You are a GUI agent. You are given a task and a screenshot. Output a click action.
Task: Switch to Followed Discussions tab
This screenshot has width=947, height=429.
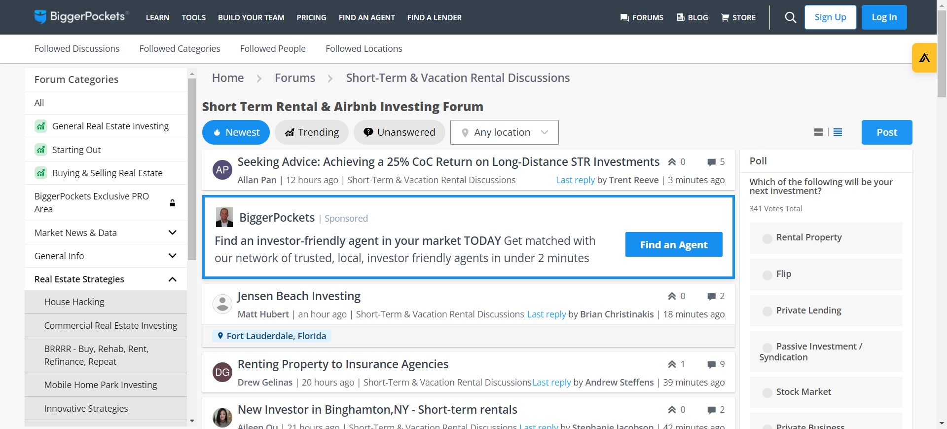[77, 48]
